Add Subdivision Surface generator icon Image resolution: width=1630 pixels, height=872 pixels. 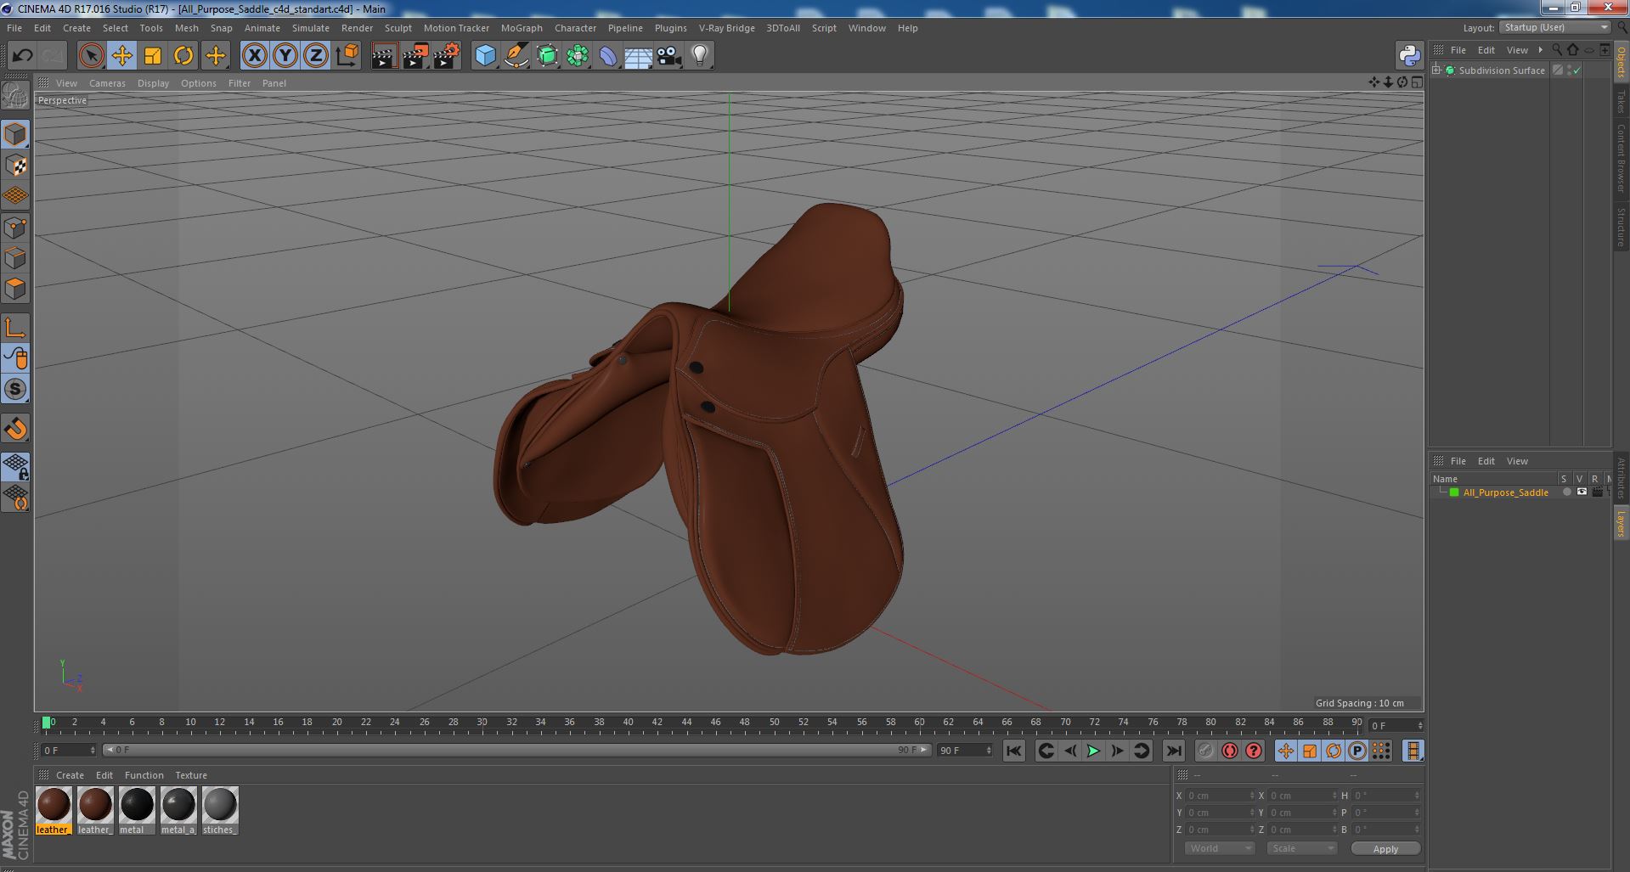pyautogui.click(x=547, y=56)
